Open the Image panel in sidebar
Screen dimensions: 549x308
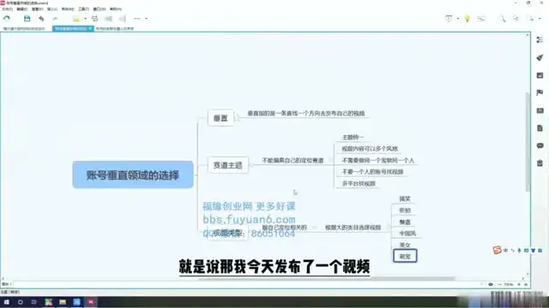coord(540,75)
